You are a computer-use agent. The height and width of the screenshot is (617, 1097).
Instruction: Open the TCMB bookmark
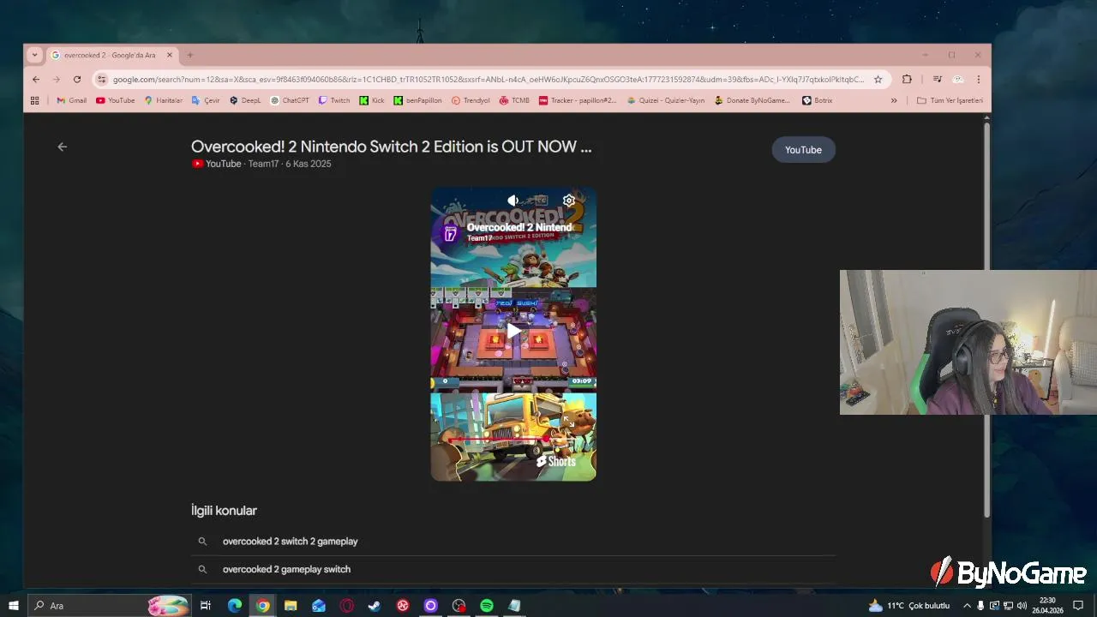pyautogui.click(x=514, y=100)
